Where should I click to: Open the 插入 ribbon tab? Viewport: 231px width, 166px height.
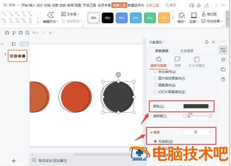click(x=32, y=5)
